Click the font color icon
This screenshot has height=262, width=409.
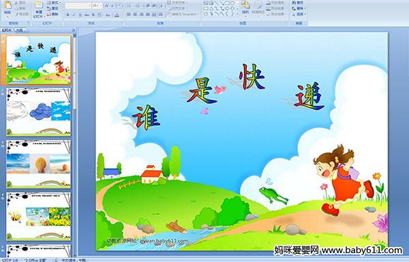tap(117, 15)
